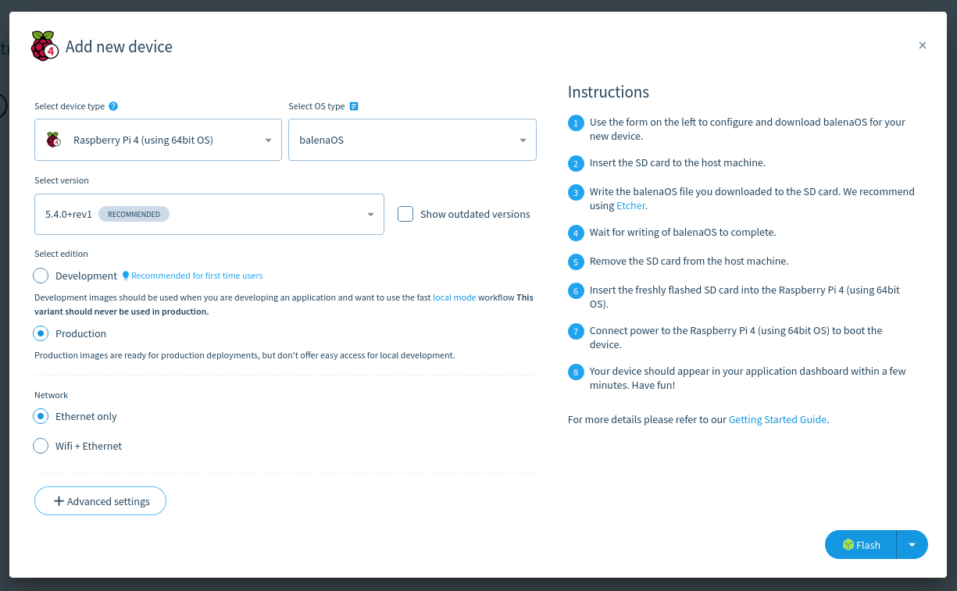The width and height of the screenshot is (957, 591).
Task: Click the Raspberry Pi icon inside device type field
Action: [53, 140]
